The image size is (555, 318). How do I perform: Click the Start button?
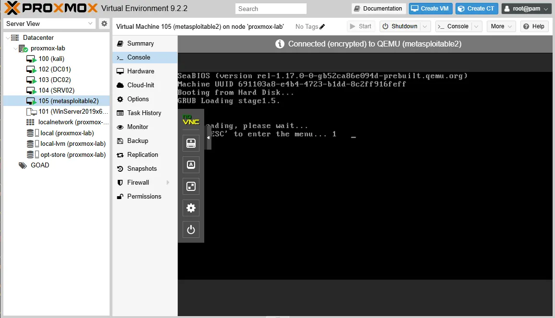pos(361,26)
